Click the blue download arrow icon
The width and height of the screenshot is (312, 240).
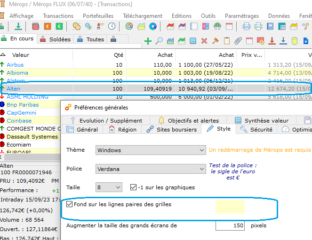(x=283, y=41)
